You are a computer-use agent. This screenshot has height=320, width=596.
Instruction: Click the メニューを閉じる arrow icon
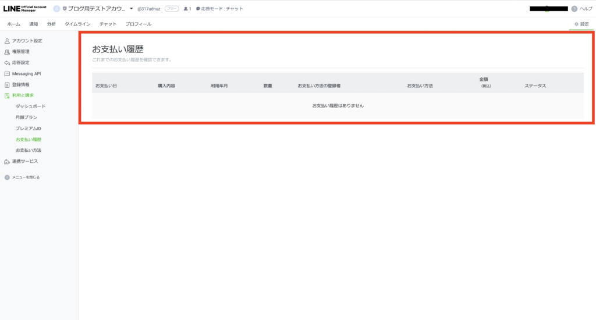pyautogui.click(x=7, y=177)
